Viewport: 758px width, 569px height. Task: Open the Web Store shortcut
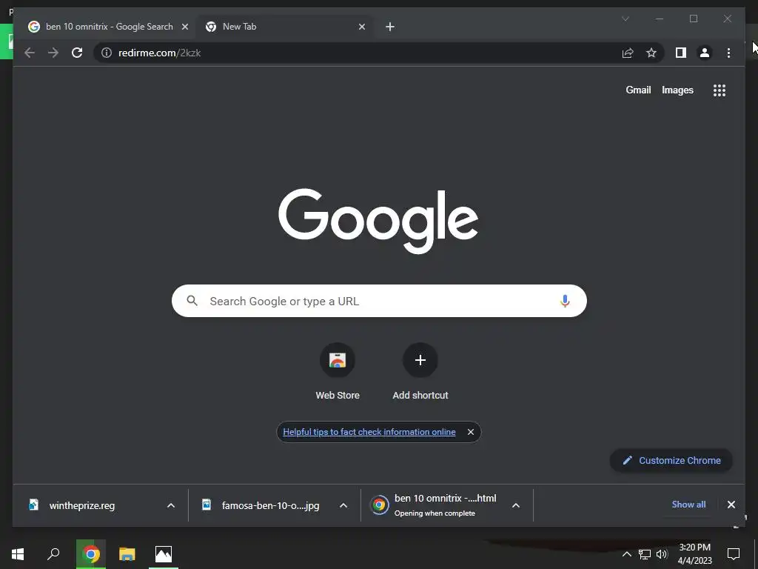338,372
